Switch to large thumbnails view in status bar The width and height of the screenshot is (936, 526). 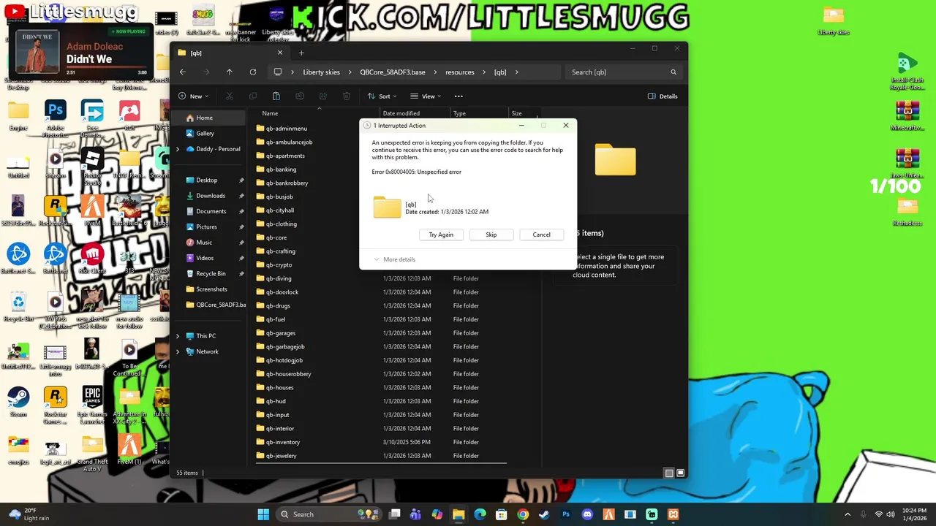680,473
